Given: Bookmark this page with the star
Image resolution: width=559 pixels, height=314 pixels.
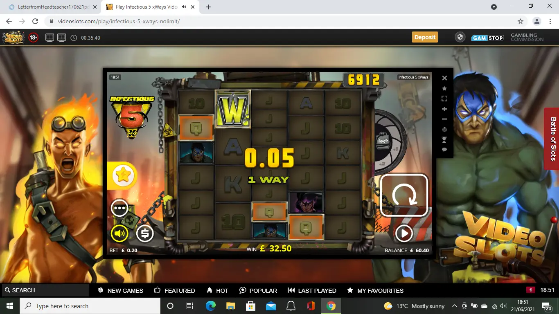Looking at the screenshot, I should coord(521,21).
